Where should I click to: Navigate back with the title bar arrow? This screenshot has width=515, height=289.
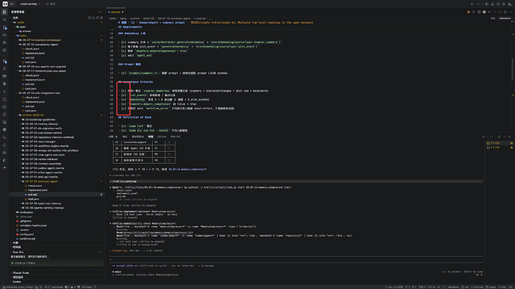472,4
